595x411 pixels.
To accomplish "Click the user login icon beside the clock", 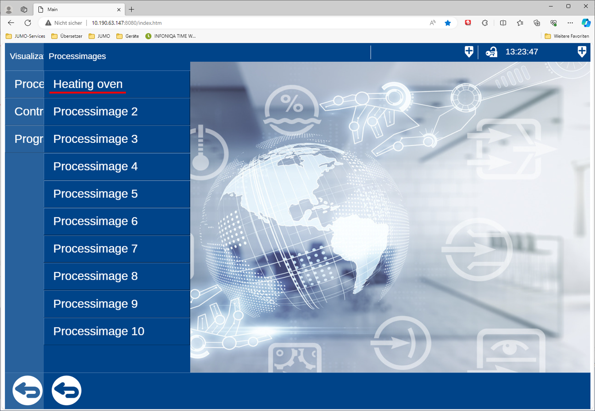I will point(491,52).
